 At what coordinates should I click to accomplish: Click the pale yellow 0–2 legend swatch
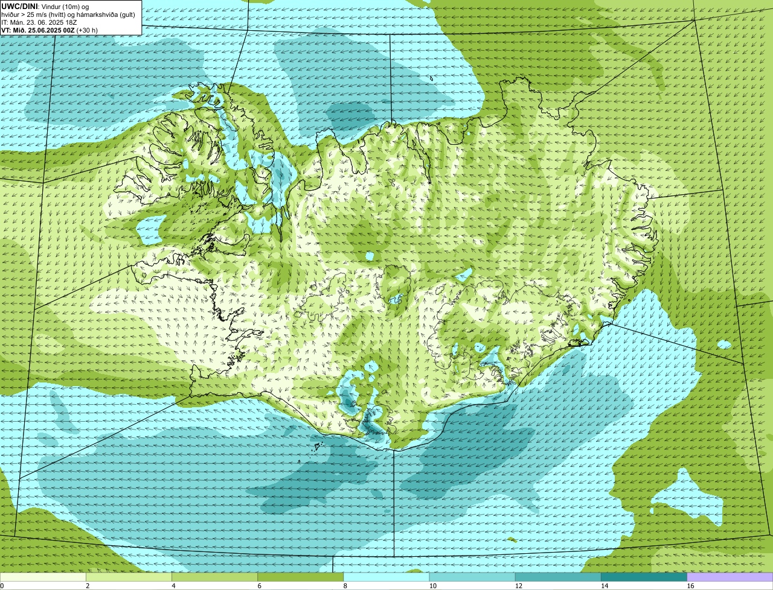[43, 577]
